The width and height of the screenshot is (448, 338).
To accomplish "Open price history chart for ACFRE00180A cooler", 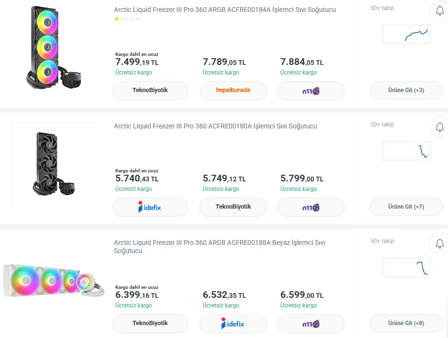I will tap(406, 151).
